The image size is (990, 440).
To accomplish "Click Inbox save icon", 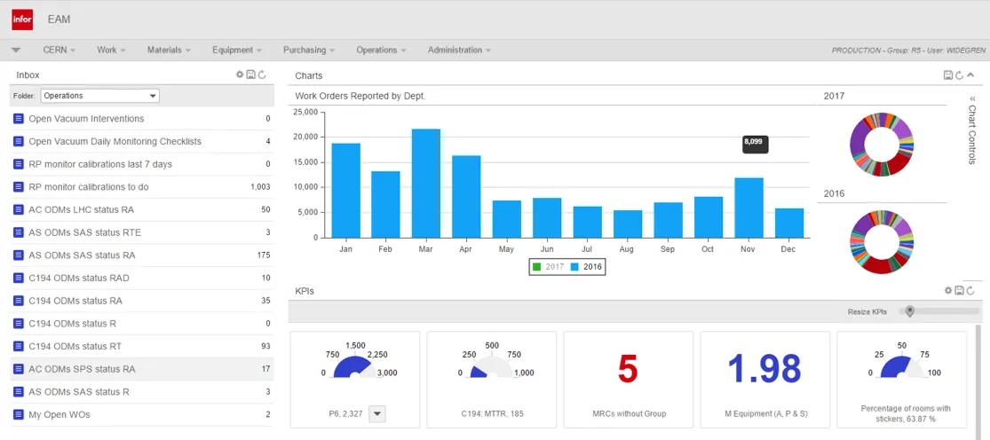I will point(250,75).
